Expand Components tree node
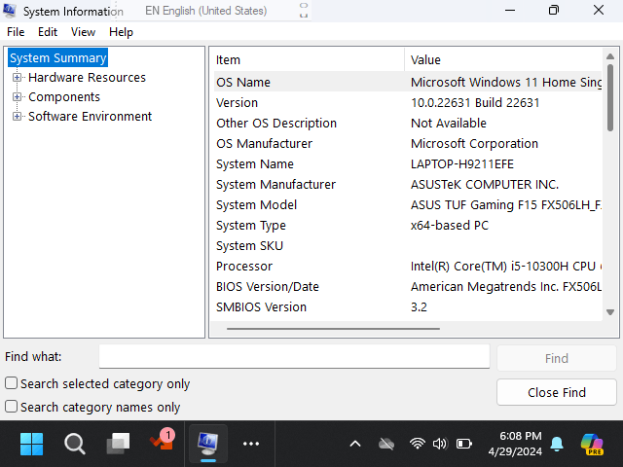Screen dimensions: 623x467 coord(17,97)
